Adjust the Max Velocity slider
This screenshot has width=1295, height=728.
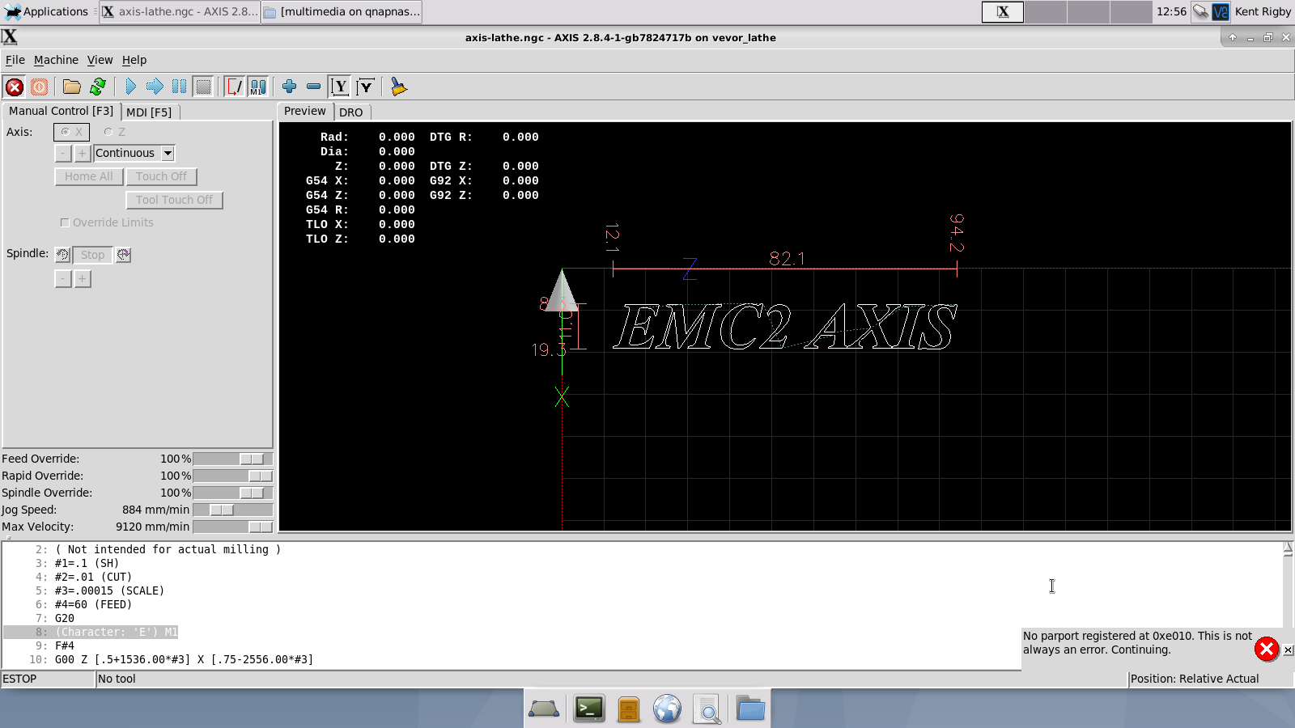[x=233, y=527]
